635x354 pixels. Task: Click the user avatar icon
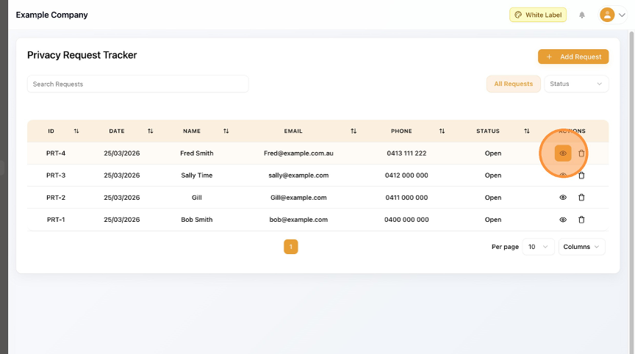tap(607, 15)
